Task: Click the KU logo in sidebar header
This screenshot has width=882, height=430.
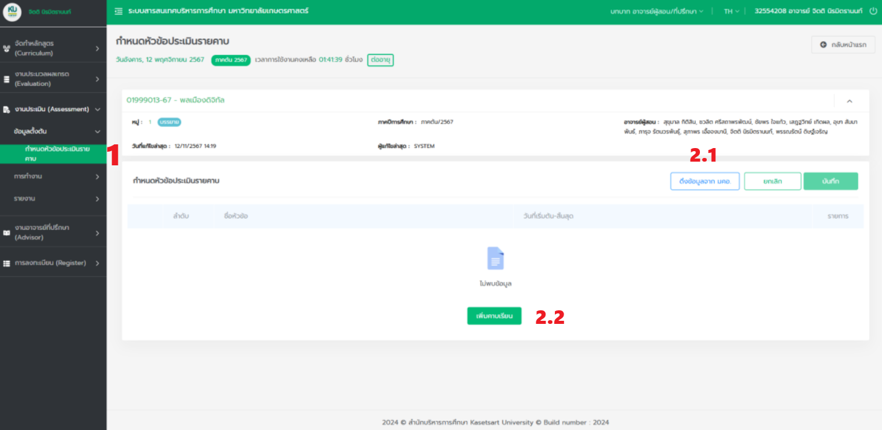Action: (12, 12)
